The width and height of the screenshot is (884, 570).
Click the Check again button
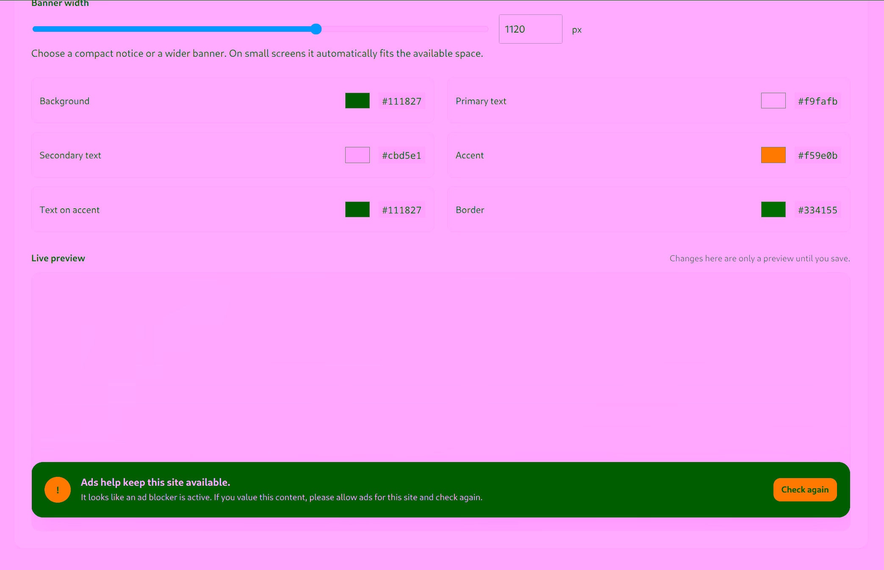tap(805, 490)
